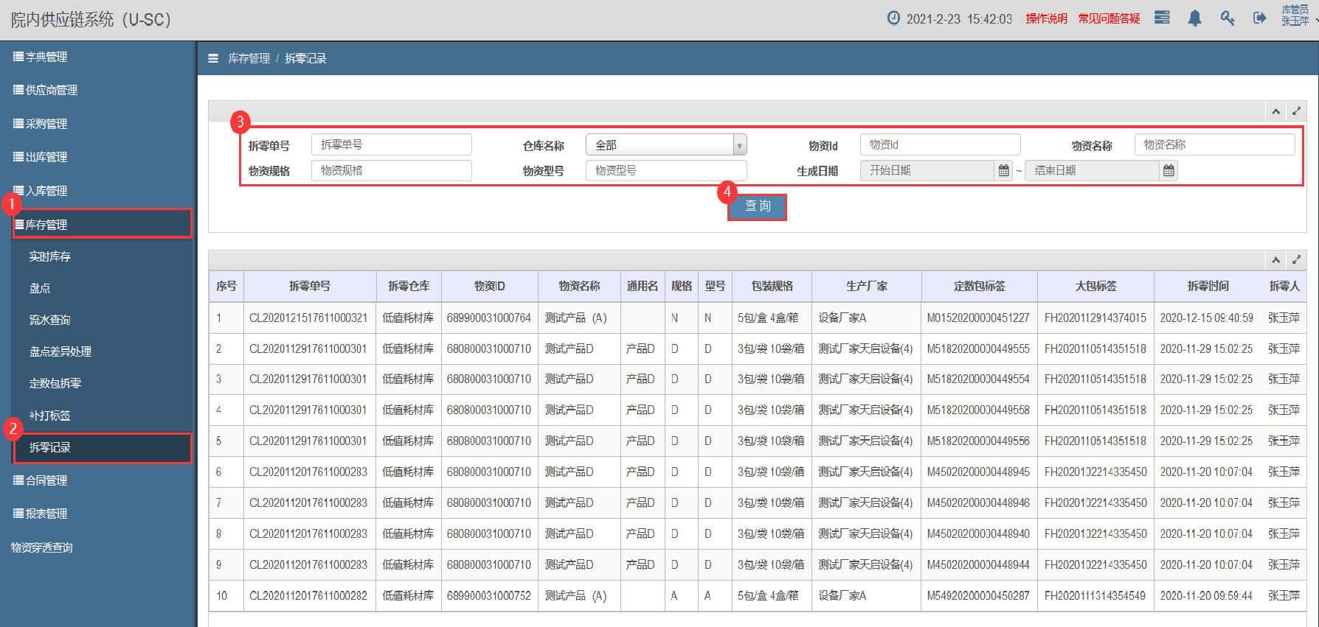Select order cell CL202011201761​1000282
Image resolution: width=1319 pixels, height=627 pixels.
308,595
